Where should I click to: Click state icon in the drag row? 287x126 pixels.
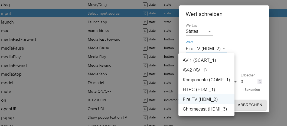pos(145,5)
